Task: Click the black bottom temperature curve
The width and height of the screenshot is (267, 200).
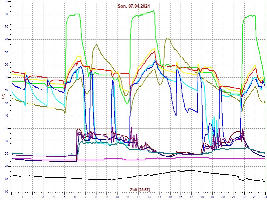Action: [100, 179]
